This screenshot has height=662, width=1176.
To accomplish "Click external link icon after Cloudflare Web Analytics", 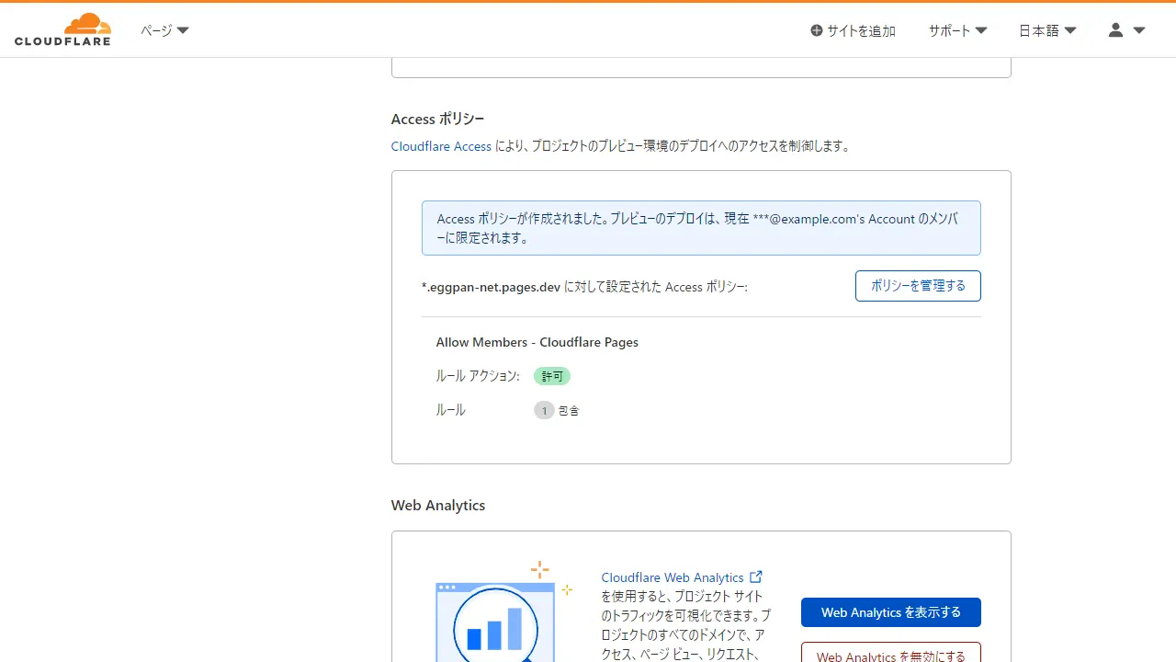I will [x=756, y=577].
